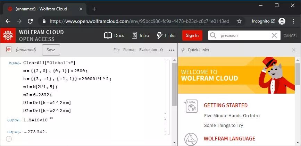Go back in browser history
Screen dimensions: 301x146
[x=8, y=21]
